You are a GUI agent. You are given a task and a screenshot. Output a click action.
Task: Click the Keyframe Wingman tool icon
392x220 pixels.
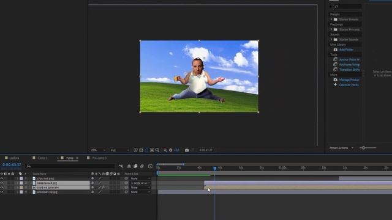tap(336, 65)
